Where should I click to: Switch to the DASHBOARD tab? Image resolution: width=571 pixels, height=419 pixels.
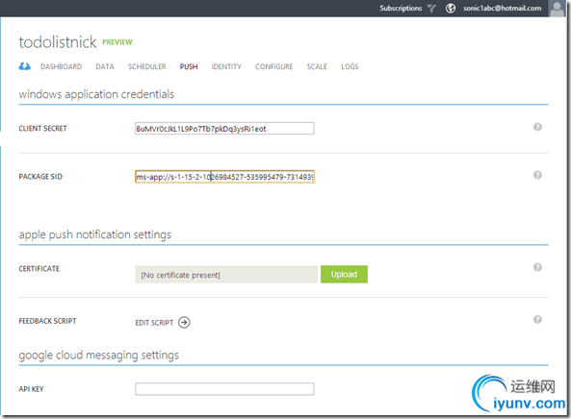click(x=62, y=67)
